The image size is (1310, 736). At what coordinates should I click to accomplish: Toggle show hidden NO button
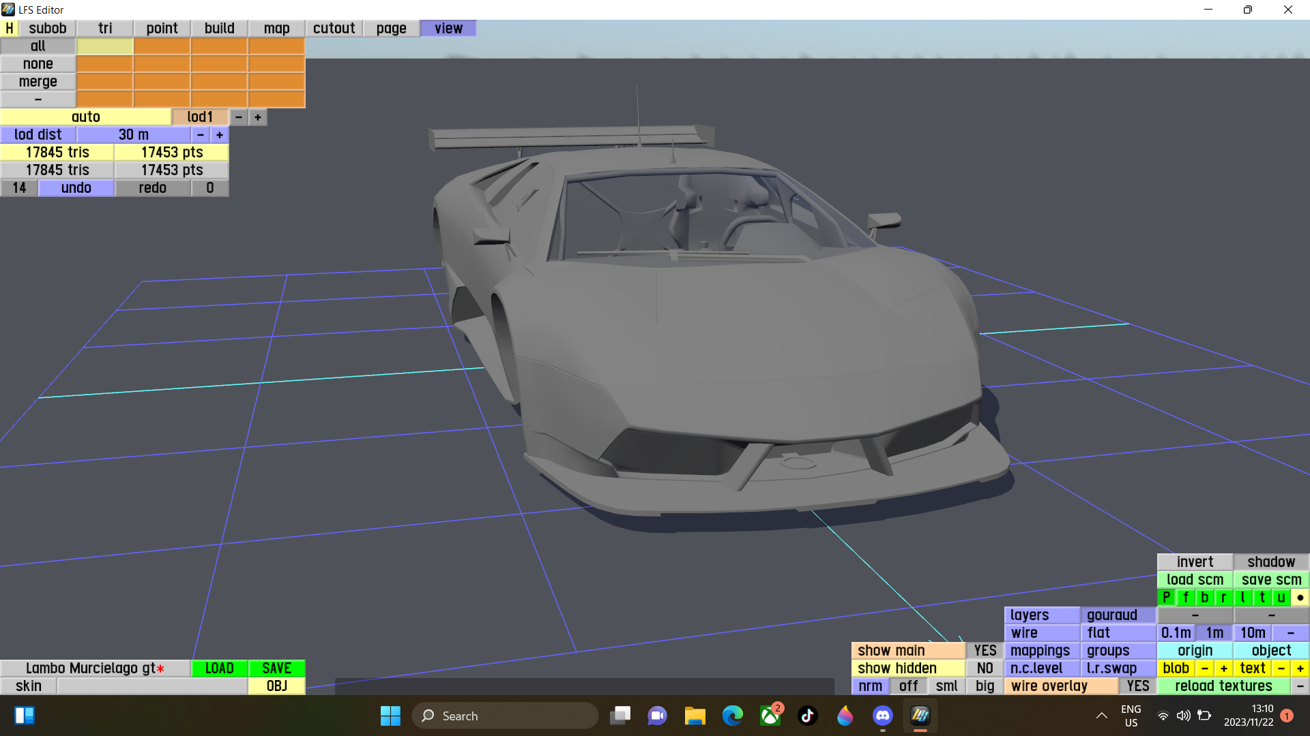pos(985,669)
